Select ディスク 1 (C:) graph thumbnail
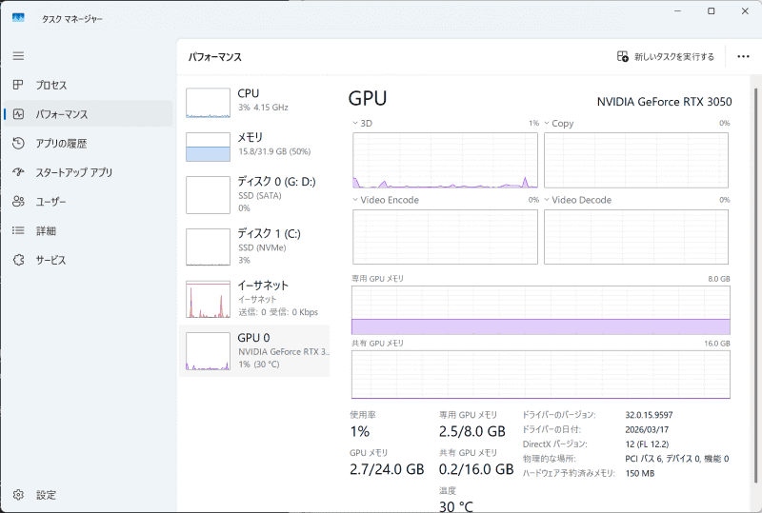The width and height of the screenshot is (762, 513). coord(208,247)
